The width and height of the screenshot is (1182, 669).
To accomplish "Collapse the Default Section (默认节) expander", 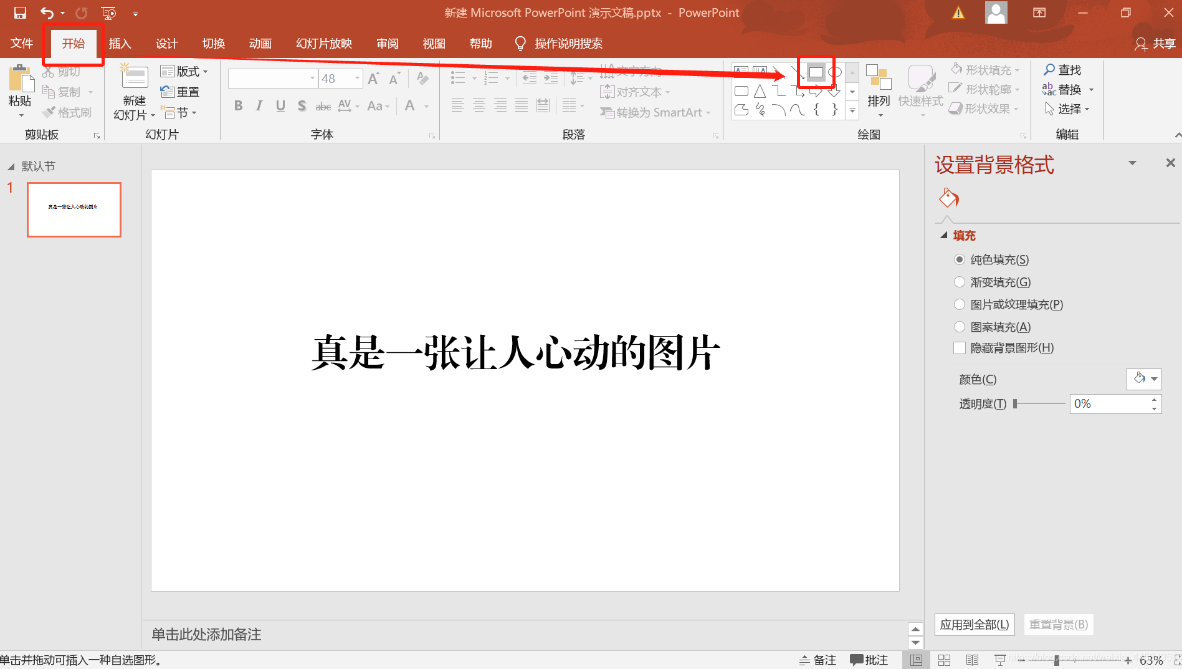I will 11,166.
